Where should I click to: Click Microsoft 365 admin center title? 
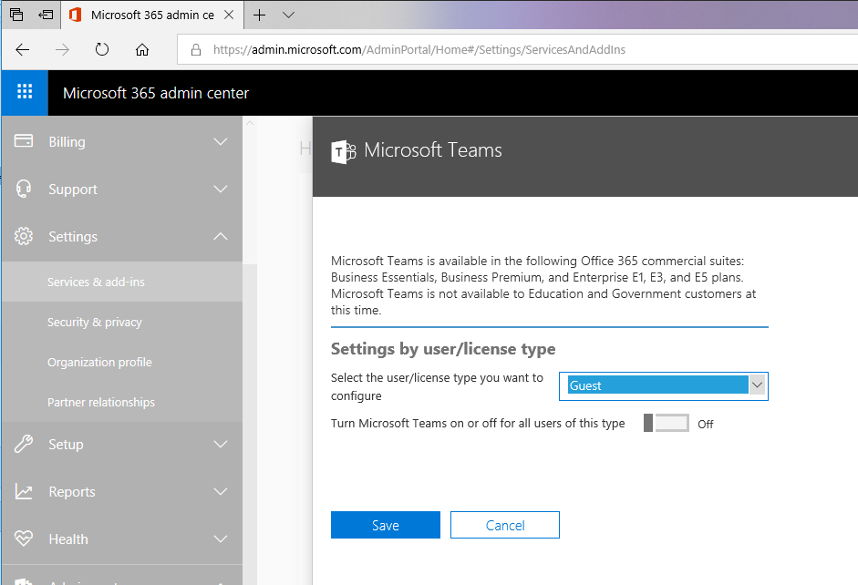[156, 93]
